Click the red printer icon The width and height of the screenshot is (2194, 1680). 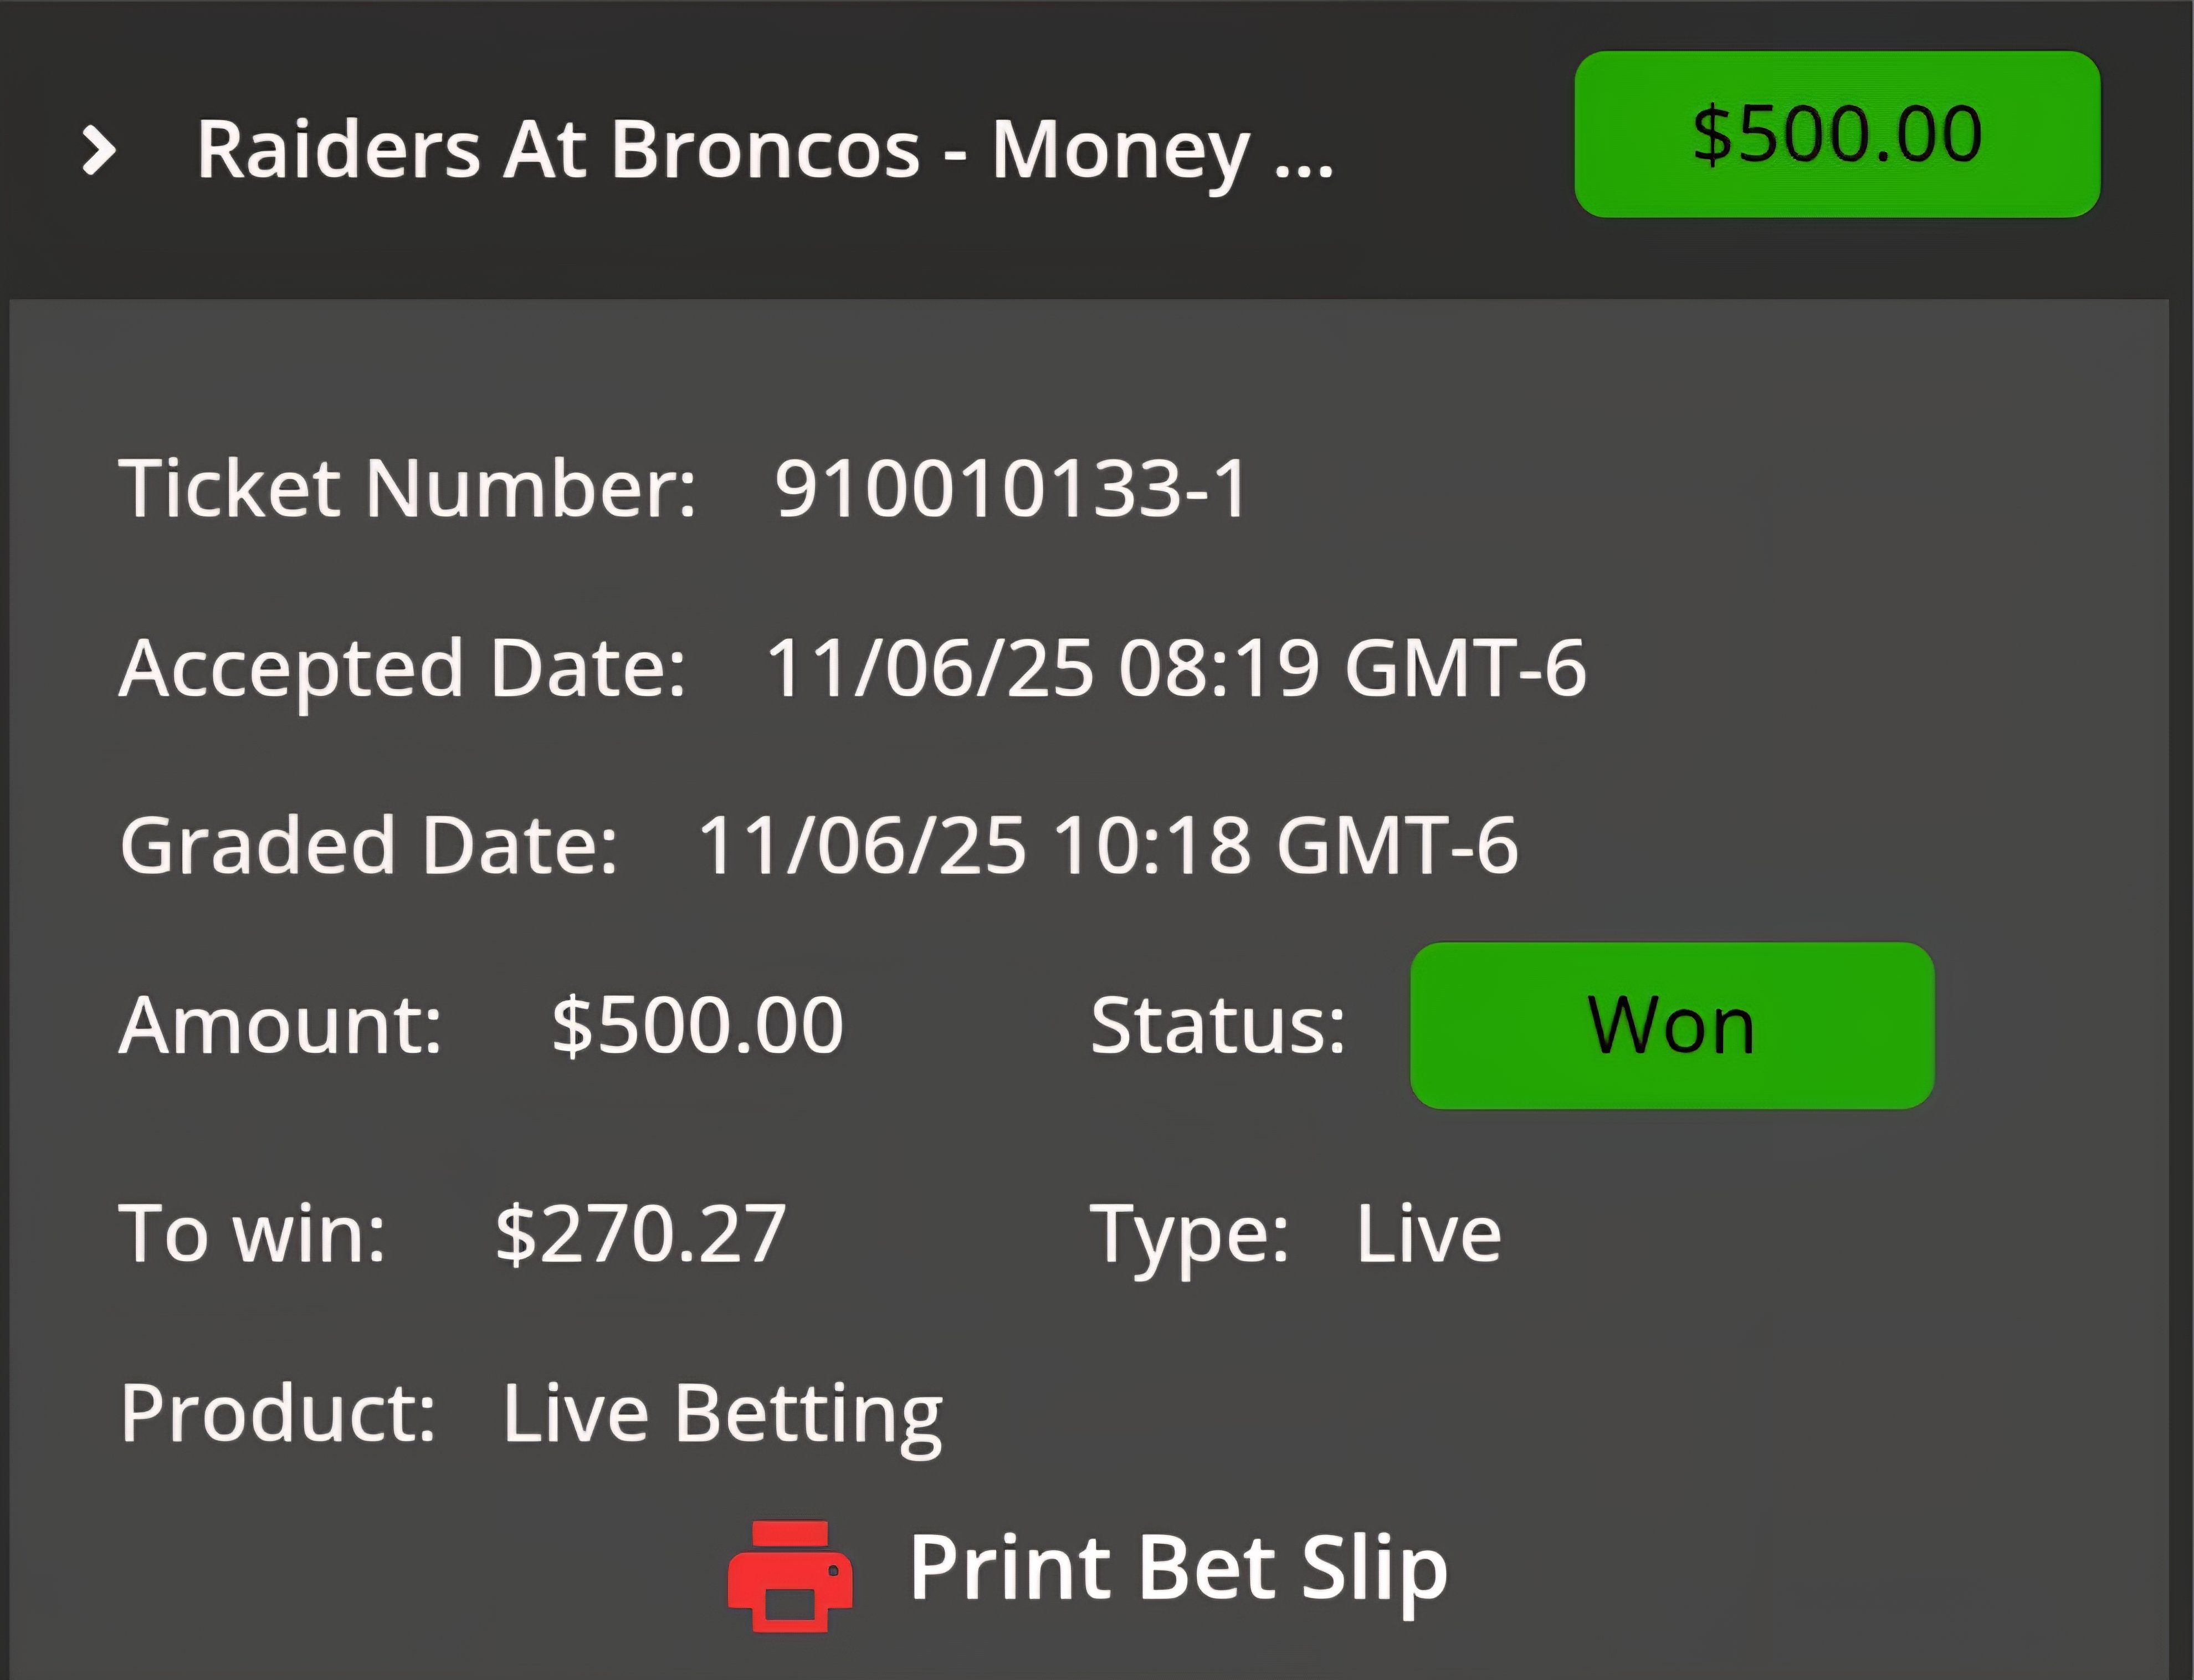(790, 1575)
